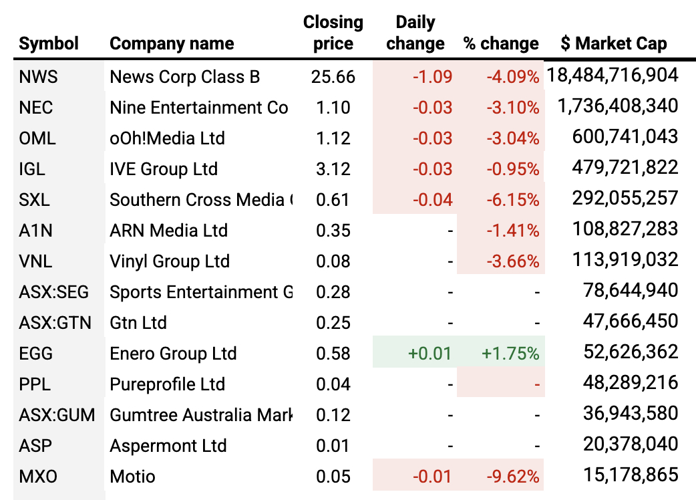
Task: Click the Pureprofile Ltd company name
Action: 167,384
